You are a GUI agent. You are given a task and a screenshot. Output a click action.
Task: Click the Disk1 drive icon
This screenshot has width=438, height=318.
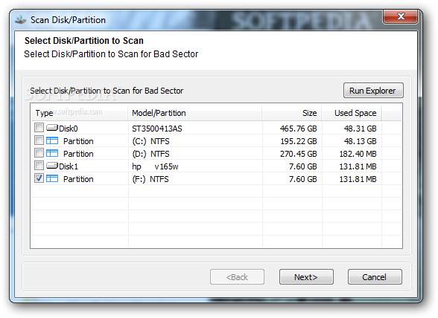pos(52,166)
